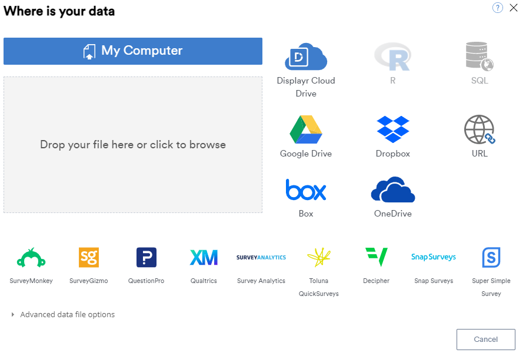Choose the R data source icon
Screen dimensions: 526x356
point(392,56)
